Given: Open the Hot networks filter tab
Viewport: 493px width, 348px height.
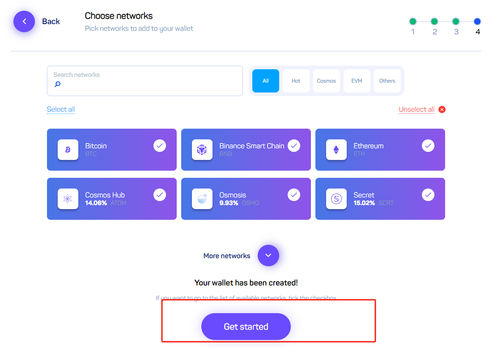Looking at the screenshot, I should pos(296,81).
